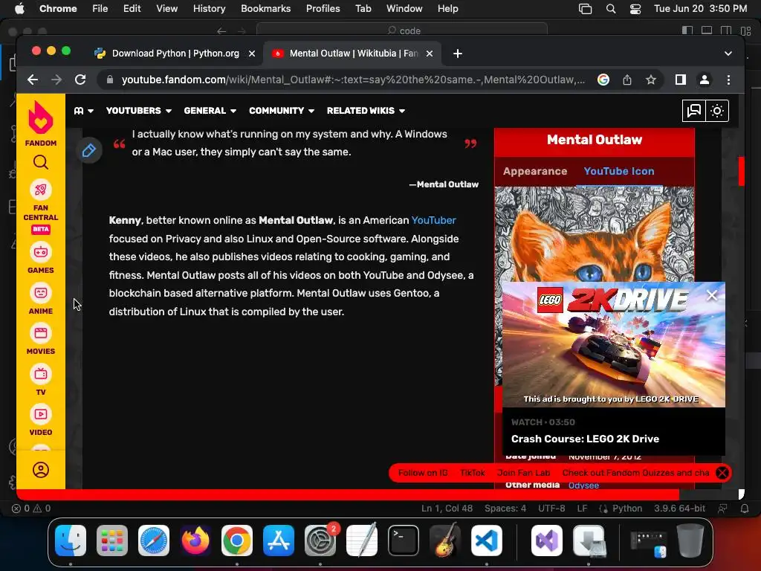761x571 pixels.
Task: Expand the Community dropdown
Action: click(282, 111)
